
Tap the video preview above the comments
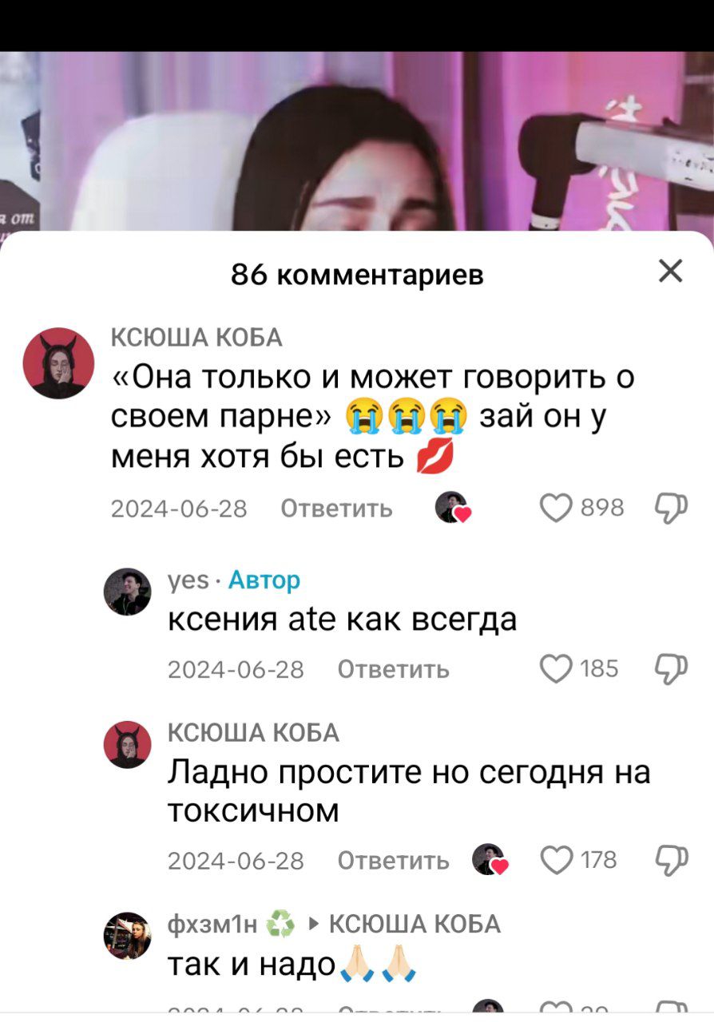pyautogui.click(x=357, y=141)
